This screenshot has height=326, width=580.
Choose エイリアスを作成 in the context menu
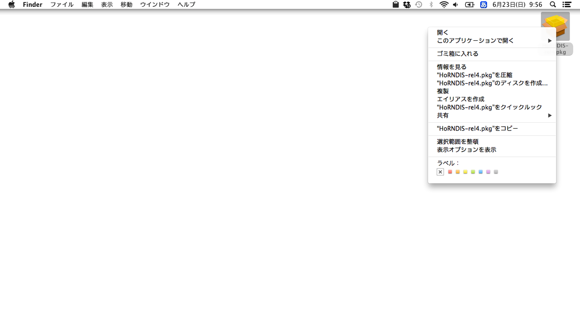(492, 99)
